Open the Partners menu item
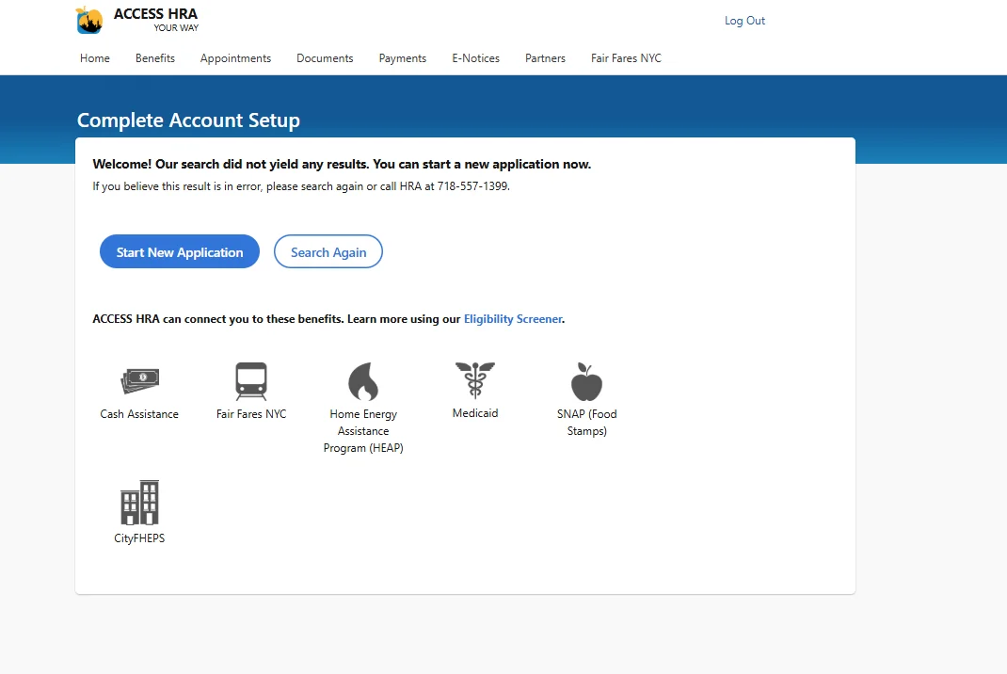Viewport: 1007px width, 674px height. (x=545, y=58)
